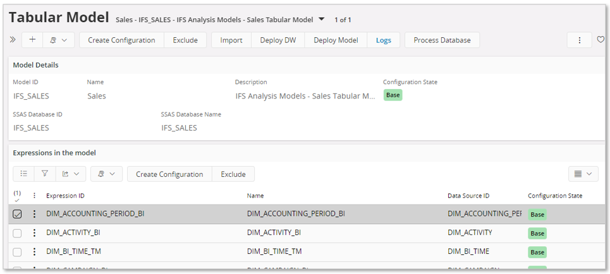Click Exclude in the Expressions toolbar
The image size is (610, 274).
(x=233, y=174)
